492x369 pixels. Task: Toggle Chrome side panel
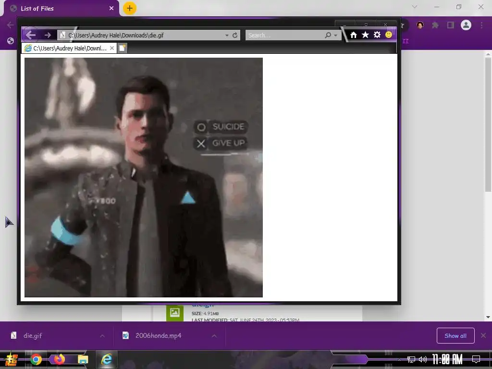pos(451,25)
